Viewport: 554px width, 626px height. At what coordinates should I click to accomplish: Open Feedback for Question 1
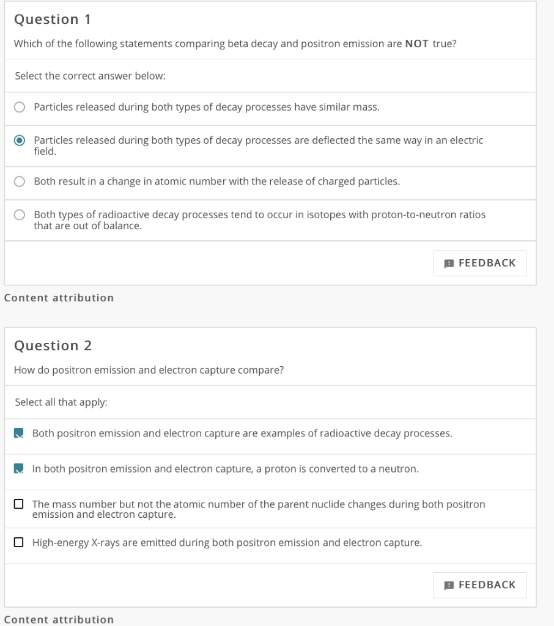480,263
